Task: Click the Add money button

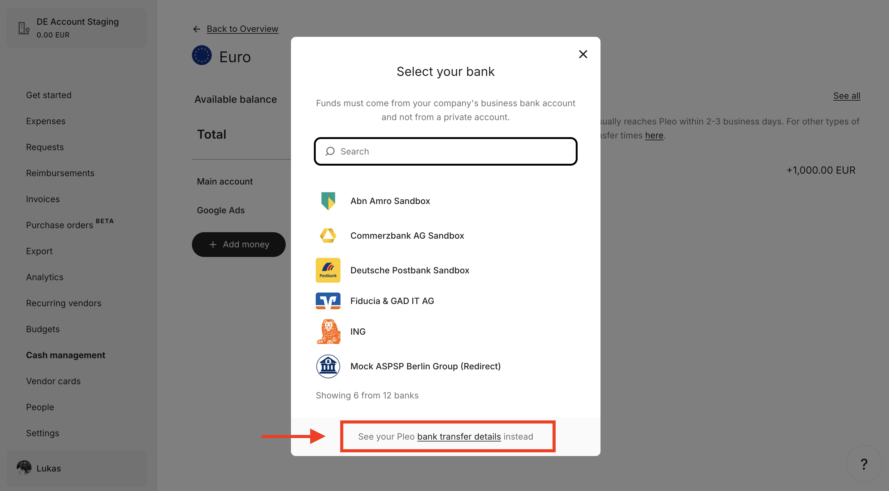Action: [238, 244]
